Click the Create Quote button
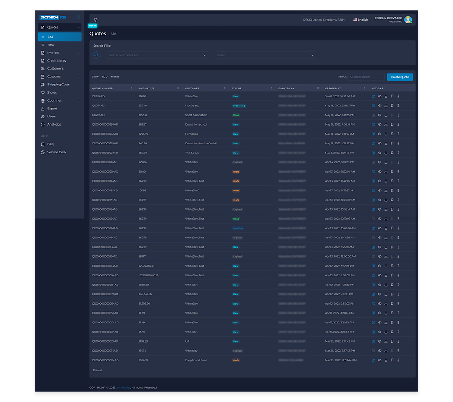The height and width of the screenshot is (402, 453). coord(400,77)
